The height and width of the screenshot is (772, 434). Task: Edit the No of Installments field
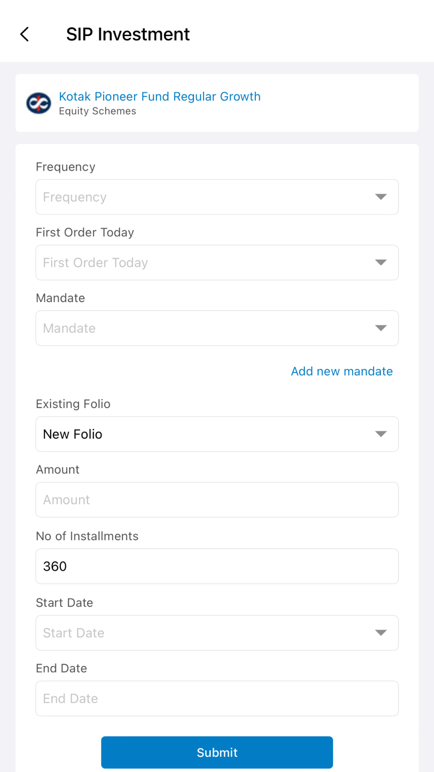217,566
